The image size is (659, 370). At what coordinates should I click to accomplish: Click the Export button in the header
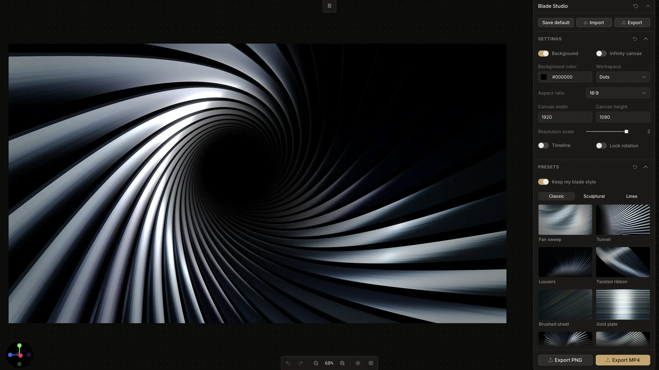(x=632, y=22)
